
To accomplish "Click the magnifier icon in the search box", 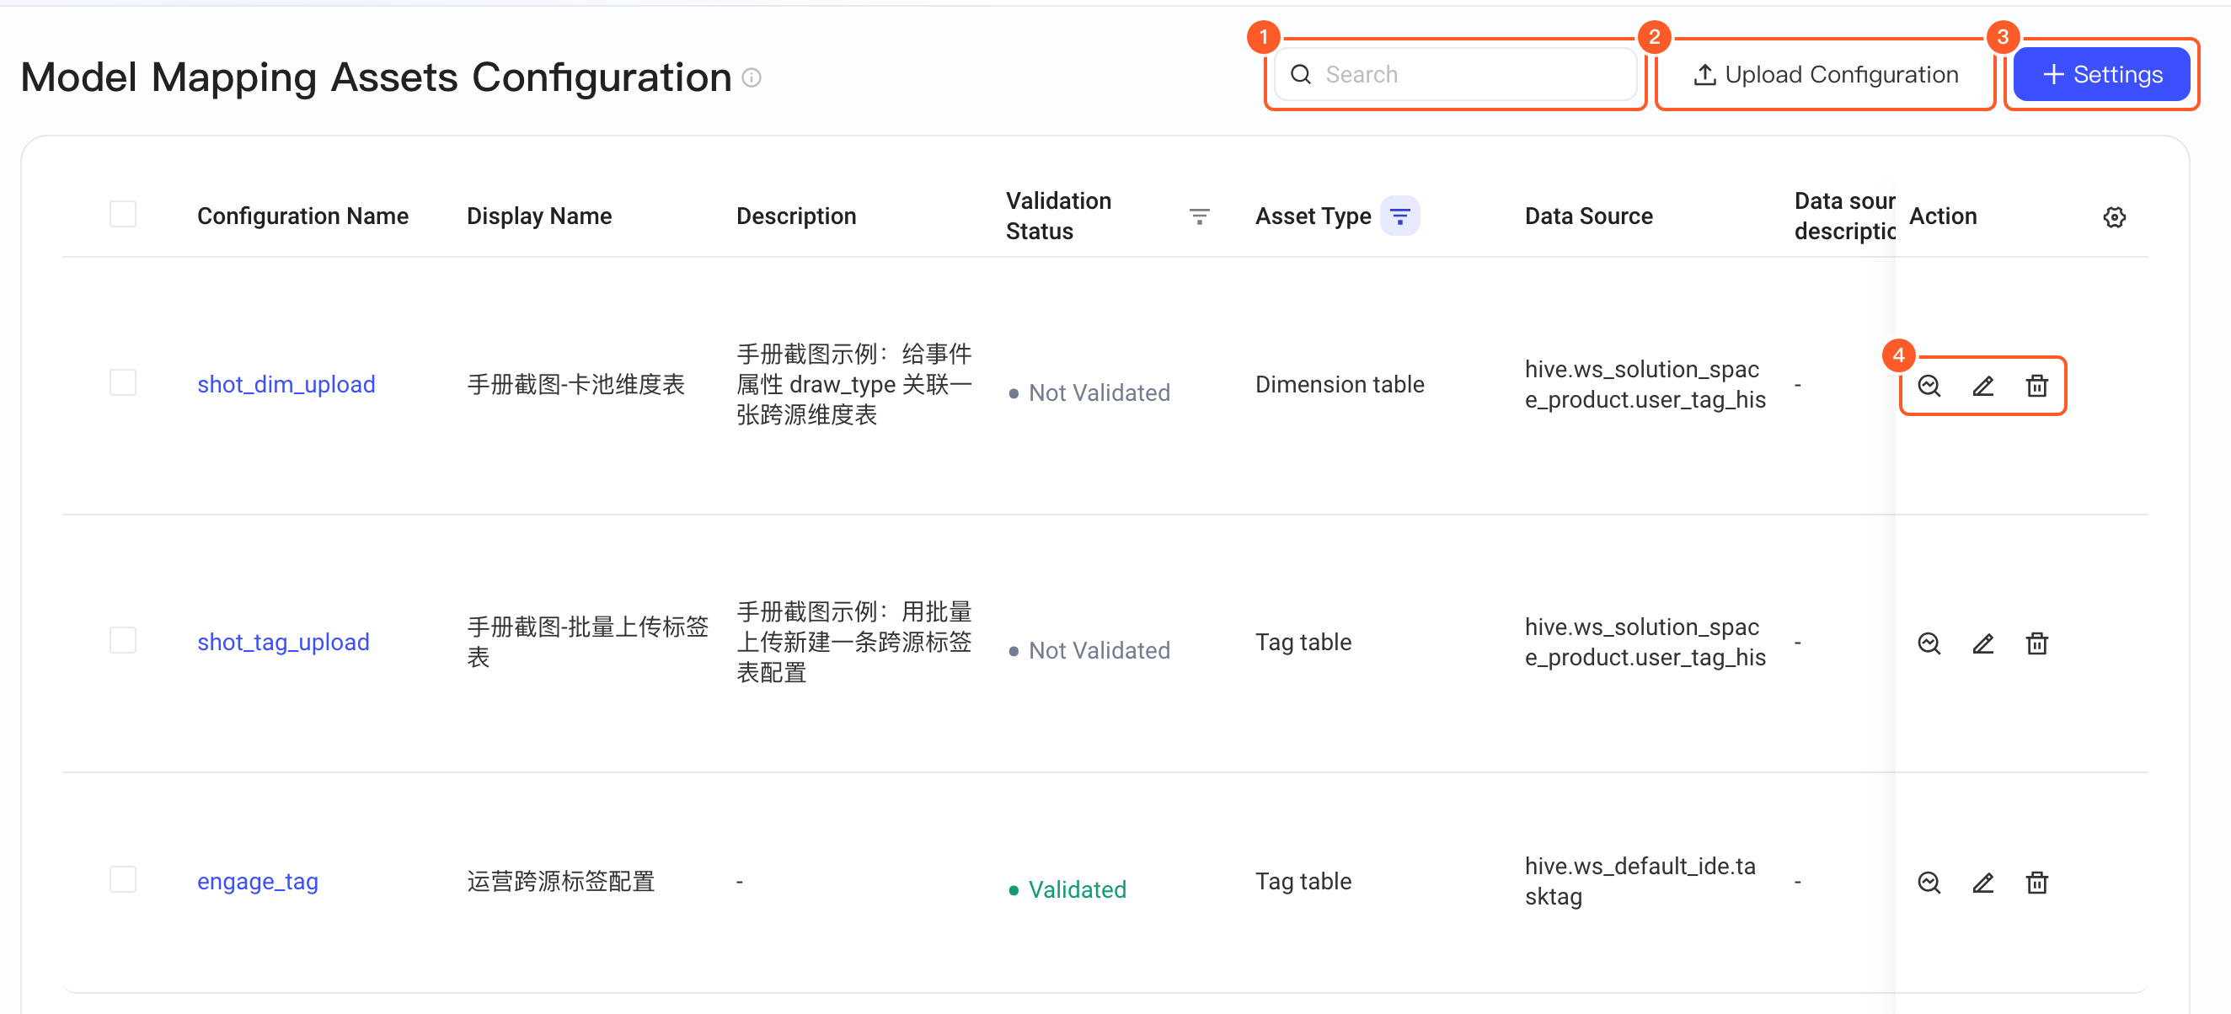I will tap(1300, 74).
